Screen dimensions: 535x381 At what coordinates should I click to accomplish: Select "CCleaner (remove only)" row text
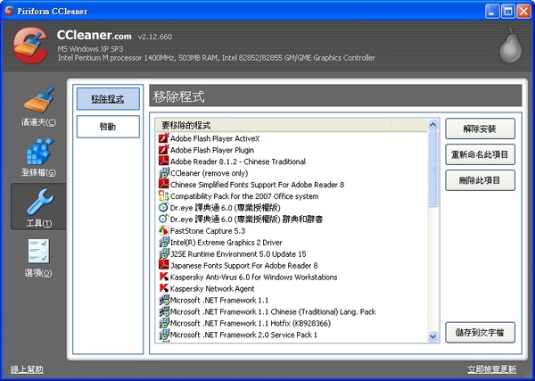(x=209, y=173)
